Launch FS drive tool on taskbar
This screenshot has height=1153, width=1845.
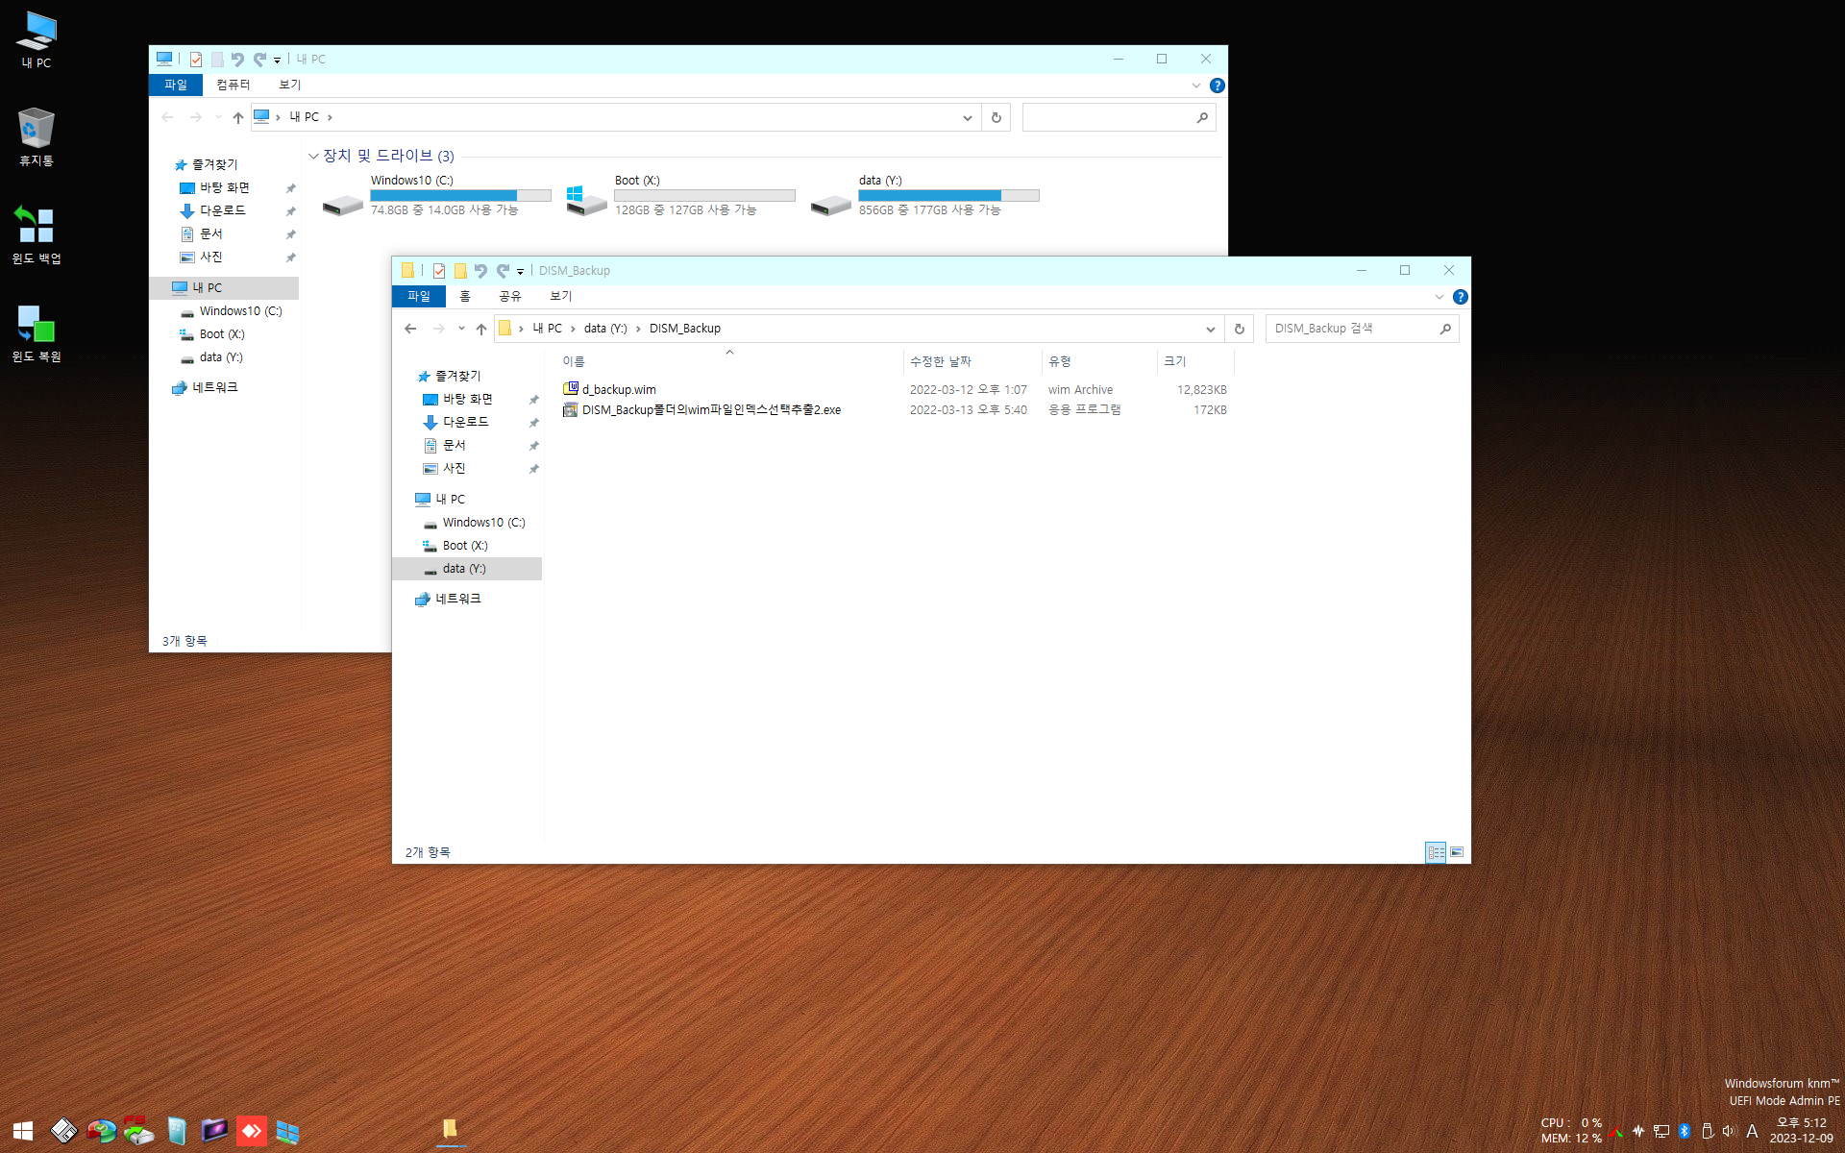138,1131
